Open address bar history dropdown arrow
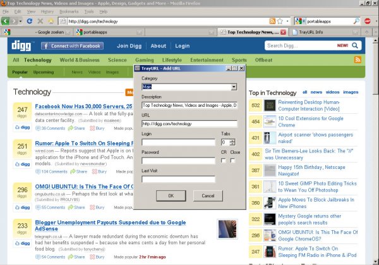 [287, 22]
